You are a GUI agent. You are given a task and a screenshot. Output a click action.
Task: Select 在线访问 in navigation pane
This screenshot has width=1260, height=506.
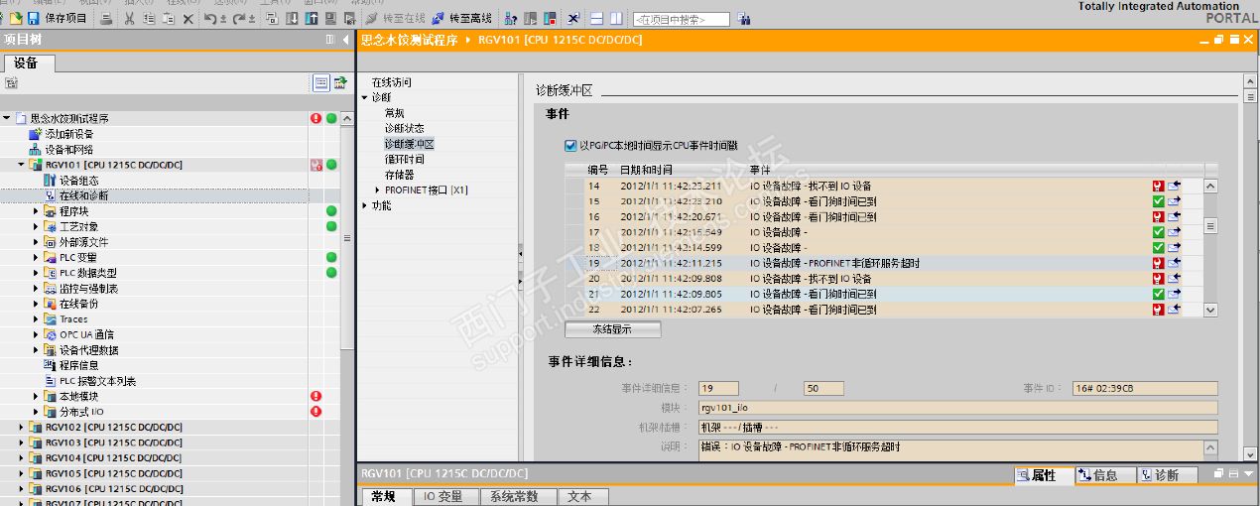coord(391,82)
